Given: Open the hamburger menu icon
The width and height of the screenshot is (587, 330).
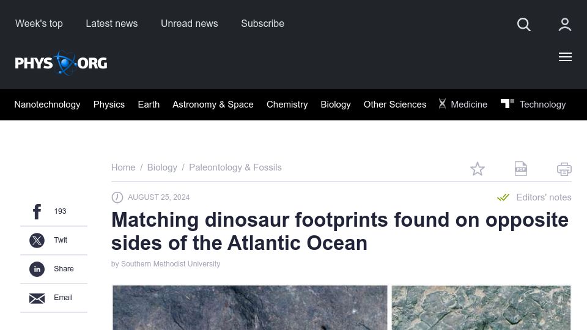Looking at the screenshot, I should tap(565, 57).
